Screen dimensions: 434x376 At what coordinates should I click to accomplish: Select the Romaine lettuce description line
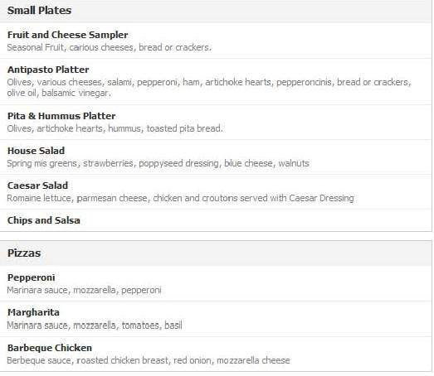click(180, 198)
